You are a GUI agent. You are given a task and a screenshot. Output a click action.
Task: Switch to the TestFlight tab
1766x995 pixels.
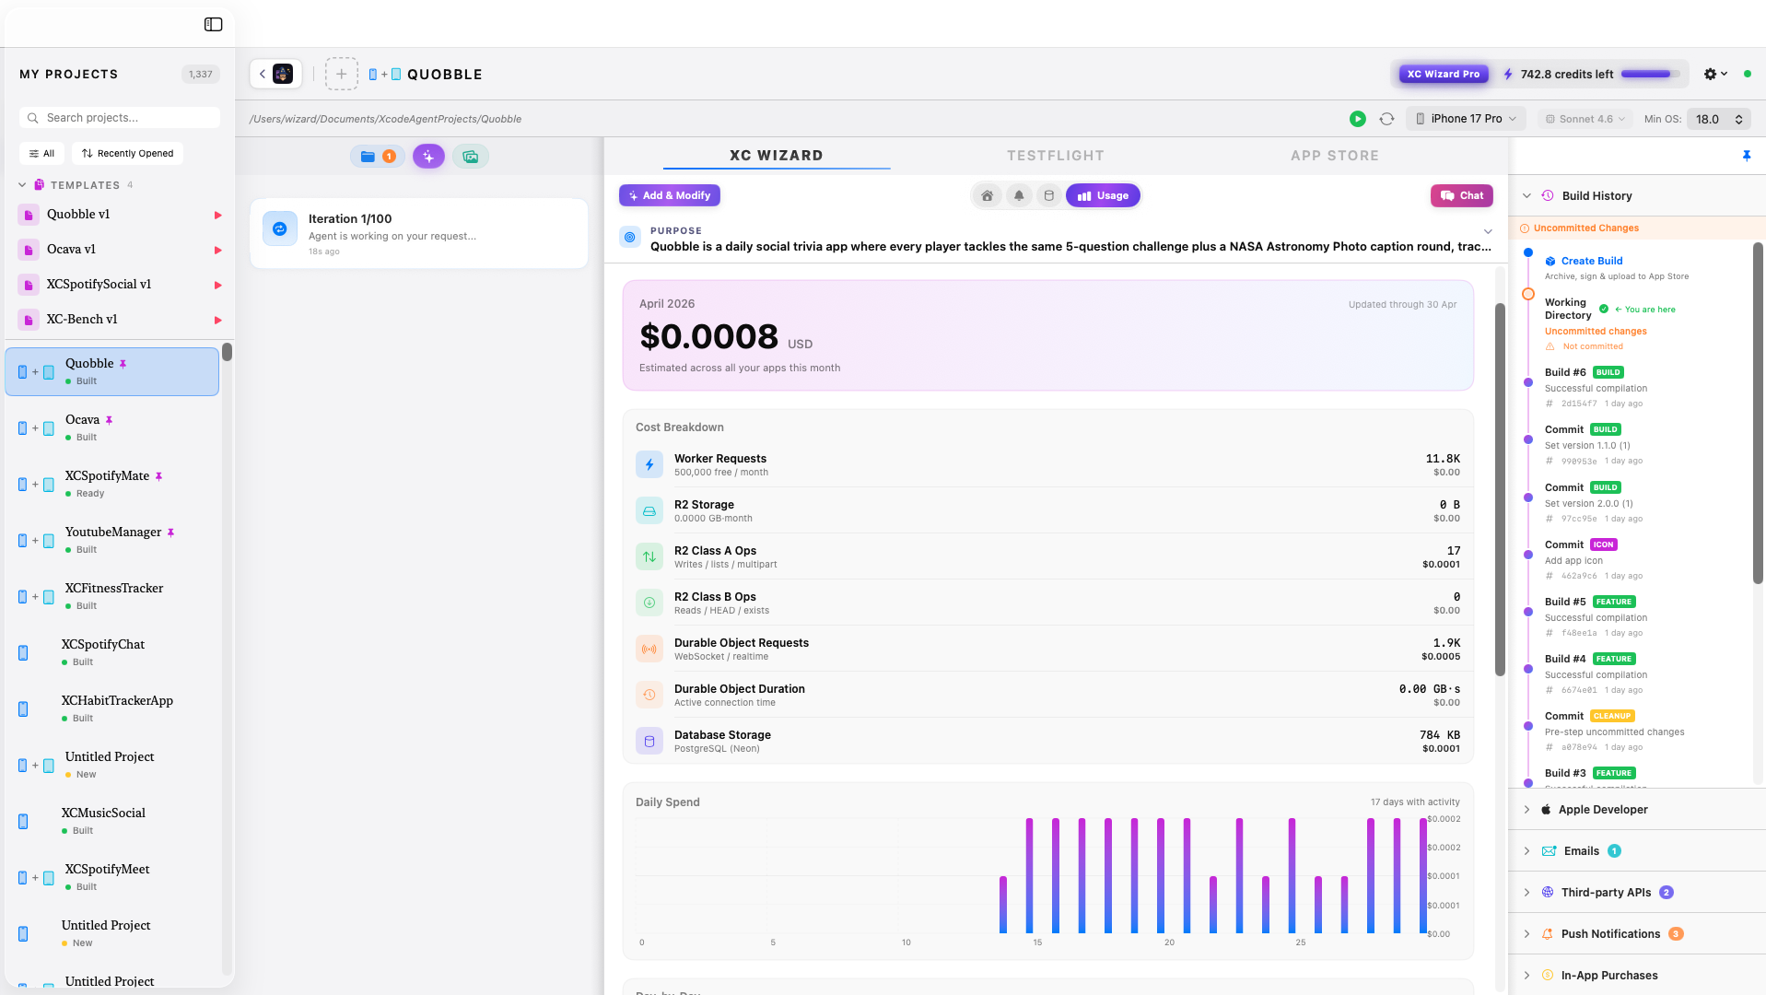click(x=1055, y=156)
